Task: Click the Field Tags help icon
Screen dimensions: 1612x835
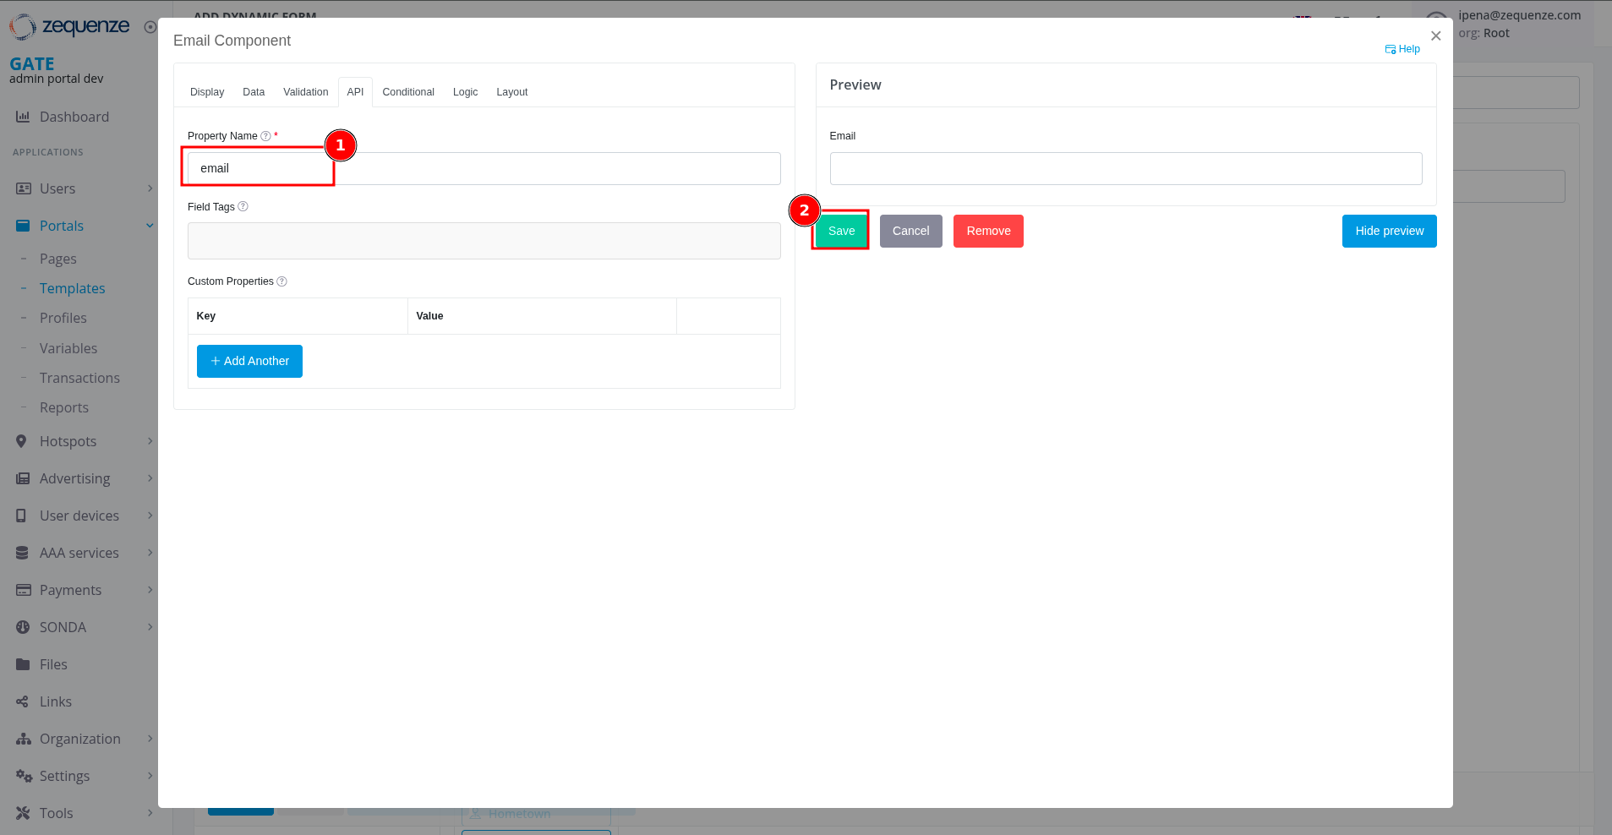Action: click(243, 206)
